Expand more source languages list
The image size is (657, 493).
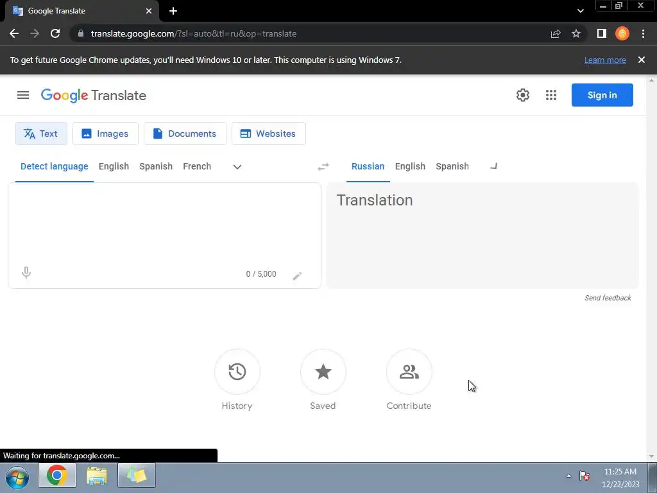point(237,167)
